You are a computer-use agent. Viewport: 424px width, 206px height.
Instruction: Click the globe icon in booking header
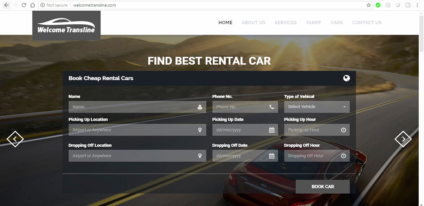(x=347, y=78)
